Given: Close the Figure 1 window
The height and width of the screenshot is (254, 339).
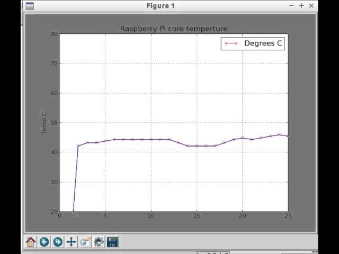Looking at the screenshot, I should [x=311, y=6].
